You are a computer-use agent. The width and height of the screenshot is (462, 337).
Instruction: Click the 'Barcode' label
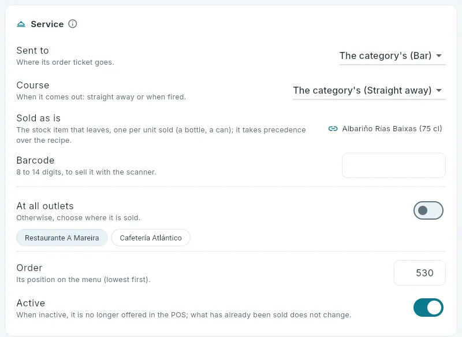pos(35,160)
